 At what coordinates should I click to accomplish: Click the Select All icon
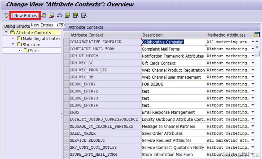[x=68, y=15]
